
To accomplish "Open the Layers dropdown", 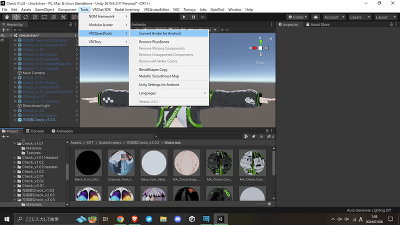I will (x=360, y=17).
